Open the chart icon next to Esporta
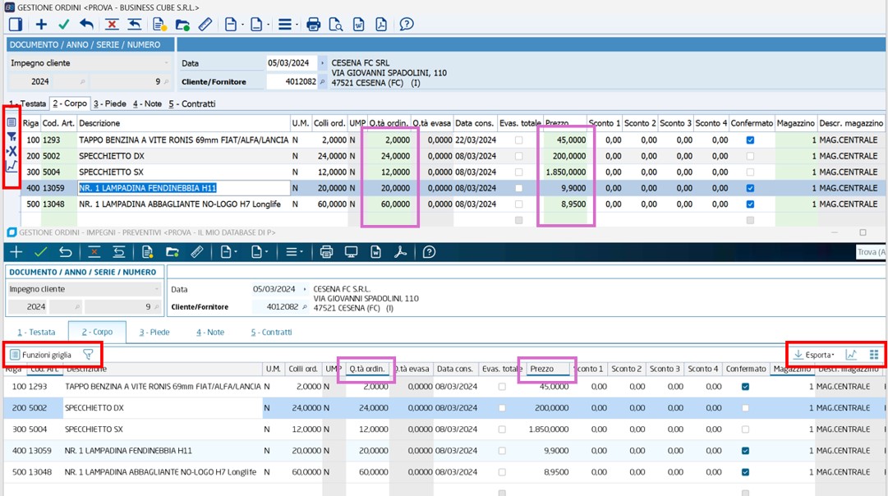The width and height of the screenshot is (888, 496). point(852,355)
